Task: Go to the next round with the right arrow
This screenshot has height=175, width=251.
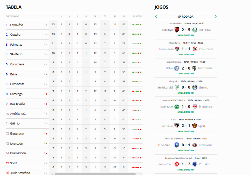Action: pos(216,16)
